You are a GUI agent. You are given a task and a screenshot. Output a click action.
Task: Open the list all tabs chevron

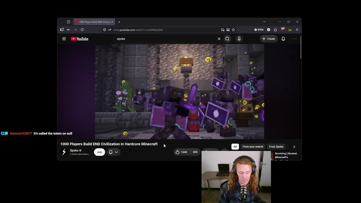click(x=264, y=22)
